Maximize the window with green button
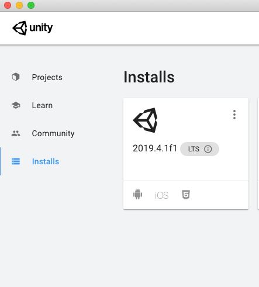259x287 pixels. 31,5
